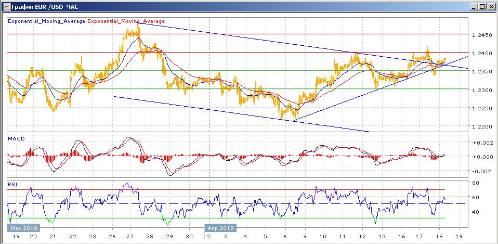Click the RSI panel label

pos(12,185)
